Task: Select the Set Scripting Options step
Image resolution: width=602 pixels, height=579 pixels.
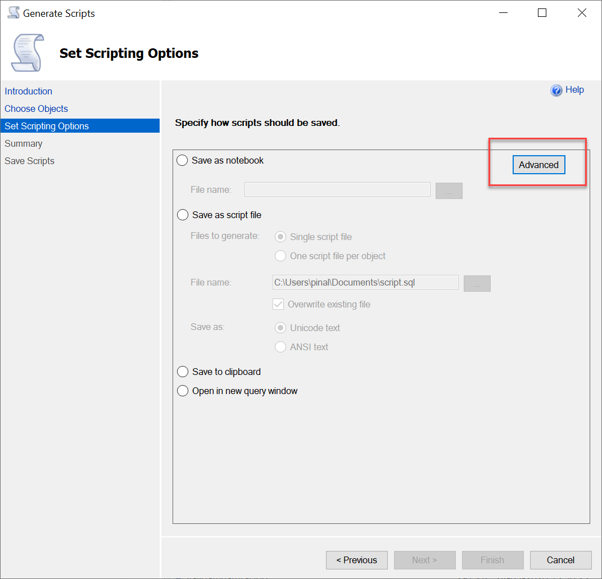Action: (80, 126)
